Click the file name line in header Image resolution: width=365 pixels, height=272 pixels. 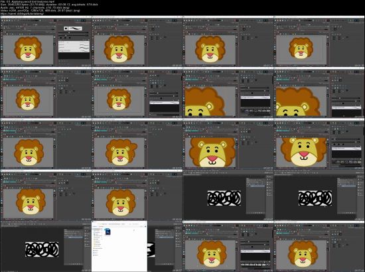pyautogui.click(x=27, y=1)
